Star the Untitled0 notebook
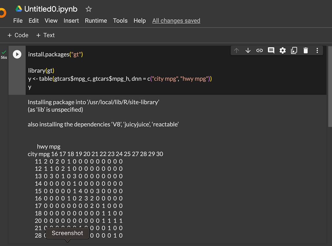 (88, 9)
